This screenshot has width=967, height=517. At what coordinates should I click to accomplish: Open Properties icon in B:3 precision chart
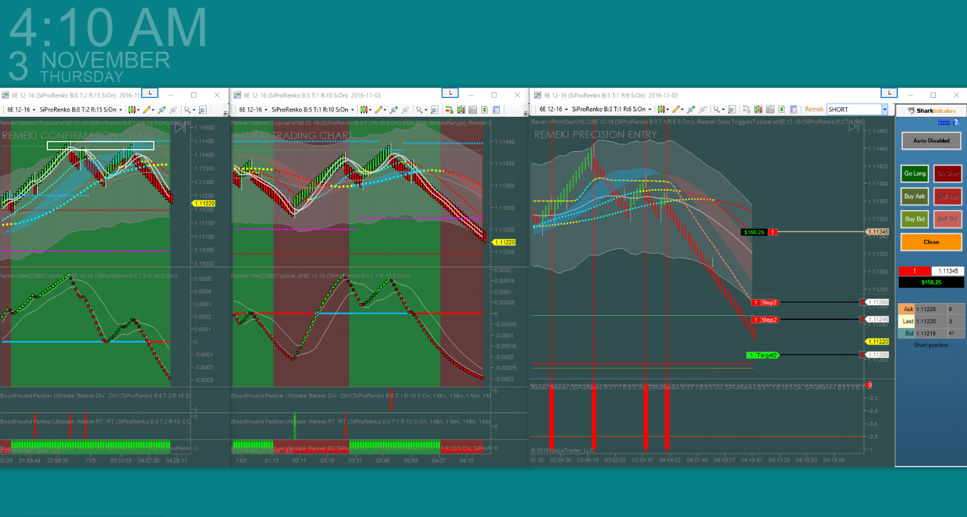click(793, 109)
